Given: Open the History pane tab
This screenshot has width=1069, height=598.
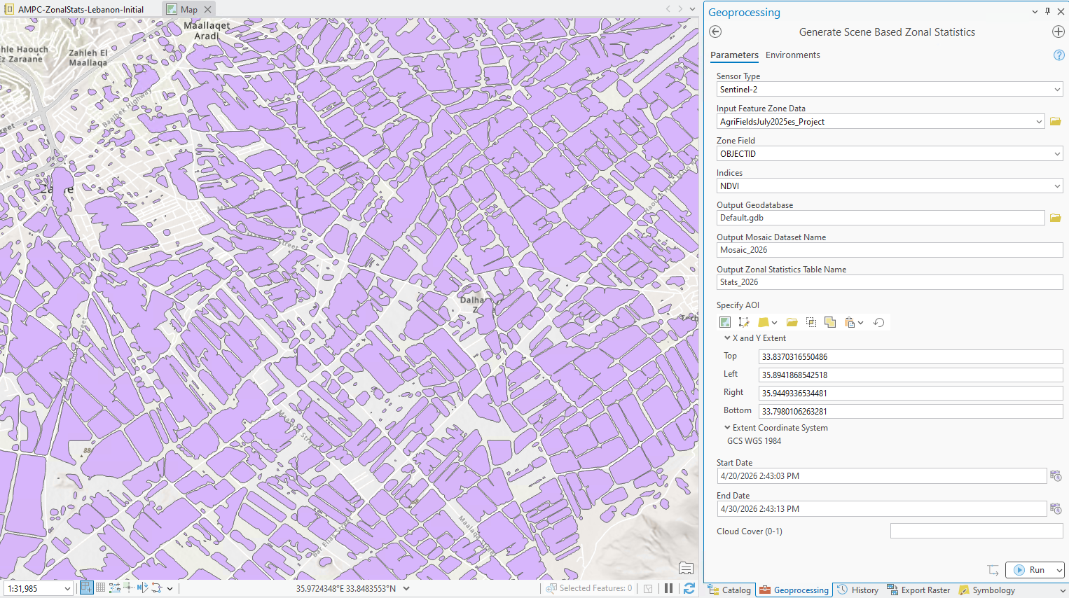Looking at the screenshot, I should [x=858, y=590].
